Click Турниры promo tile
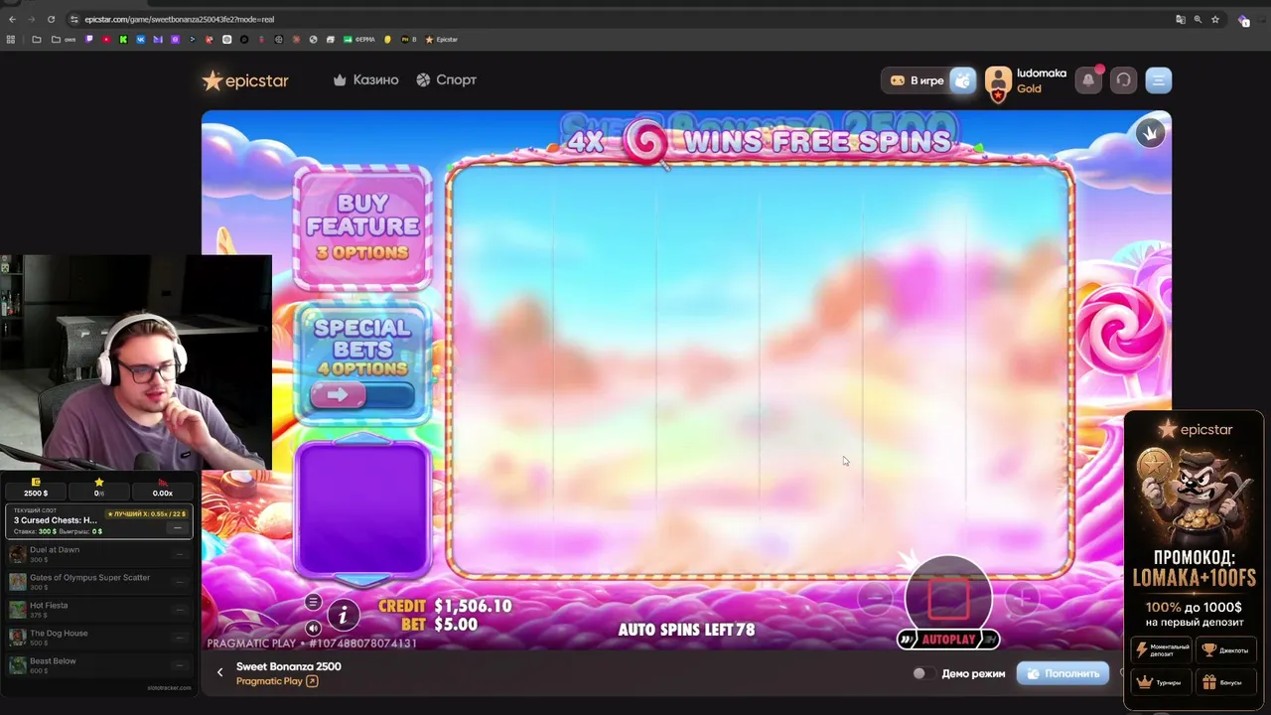Screen dimensions: 1271x715 (1162, 682)
